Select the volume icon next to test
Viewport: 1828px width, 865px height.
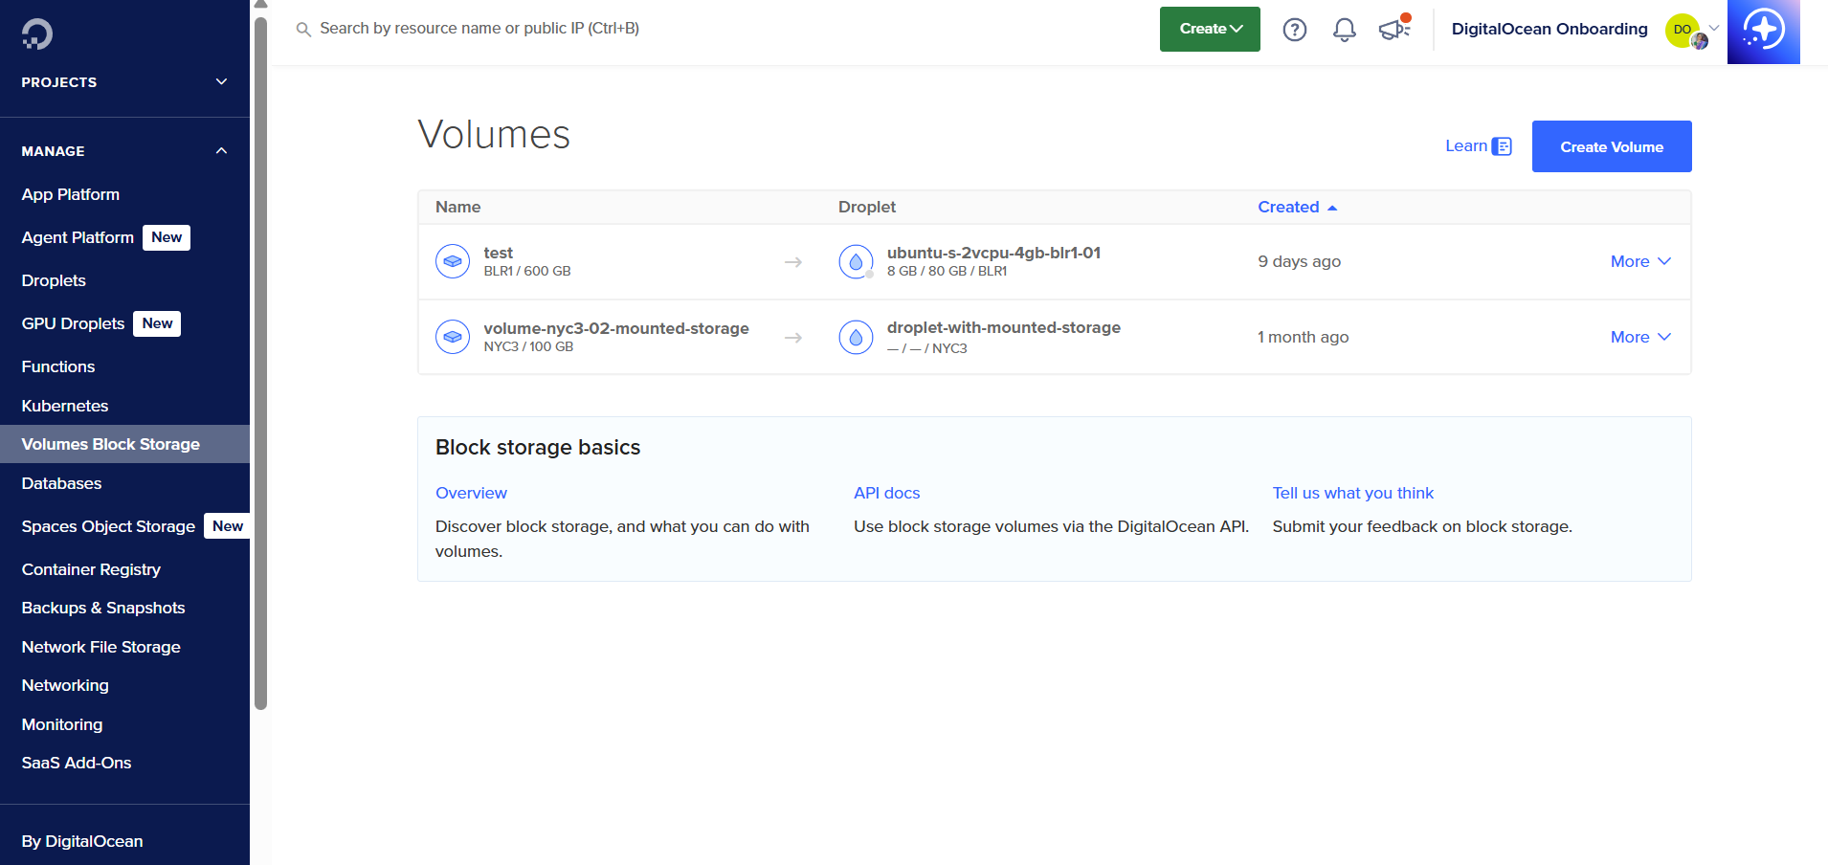[452, 260]
